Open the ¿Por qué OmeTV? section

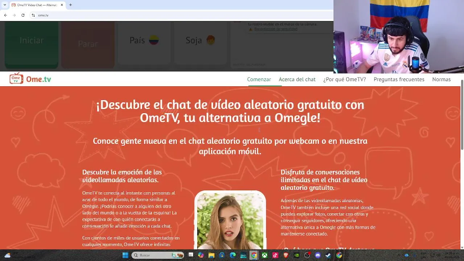click(x=344, y=79)
